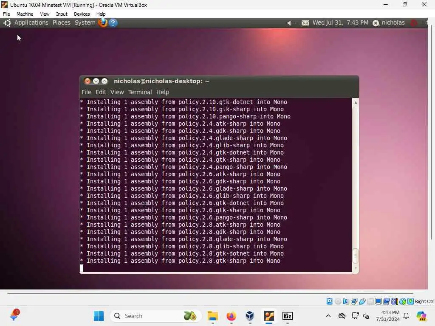Open the terminal File menu

click(x=86, y=92)
